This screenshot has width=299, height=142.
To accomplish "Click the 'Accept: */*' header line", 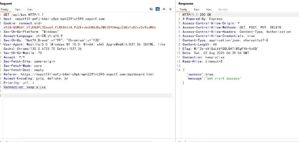I will (14, 57).
